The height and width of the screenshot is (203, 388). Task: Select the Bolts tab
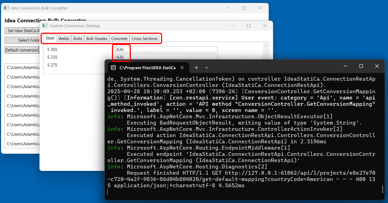coord(78,39)
